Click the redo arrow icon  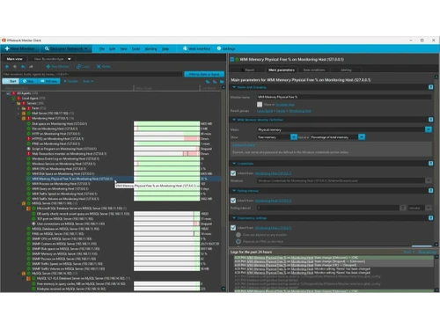point(31,67)
